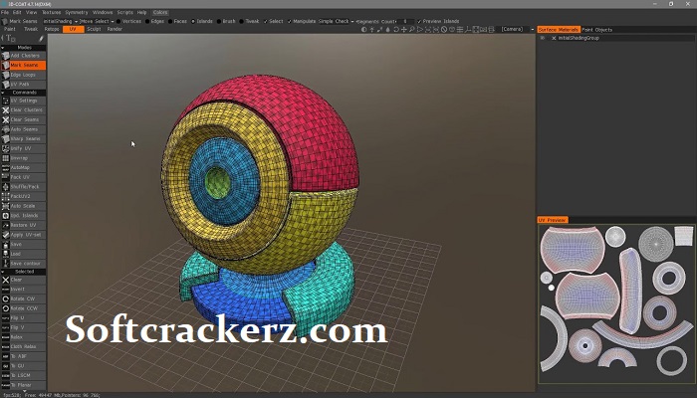
Task: Switch to Paint Objects tab
Action: [x=597, y=30]
